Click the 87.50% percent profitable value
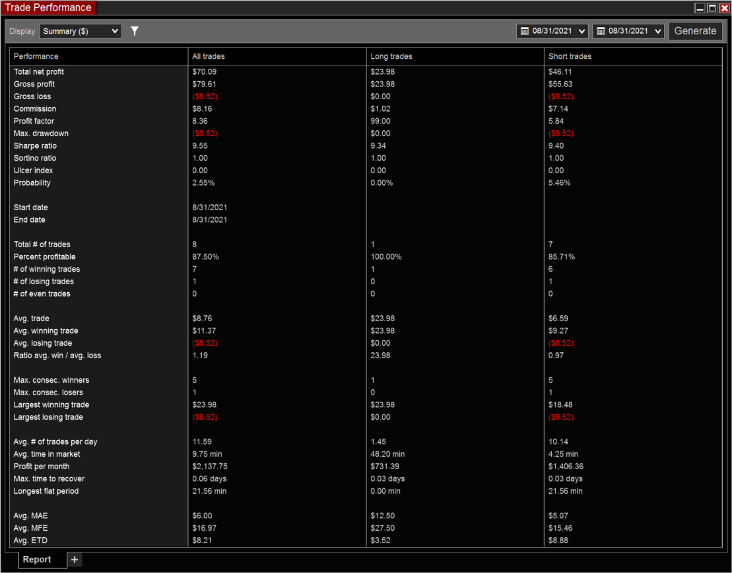The image size is (732, 573). [x=205, y=256]
